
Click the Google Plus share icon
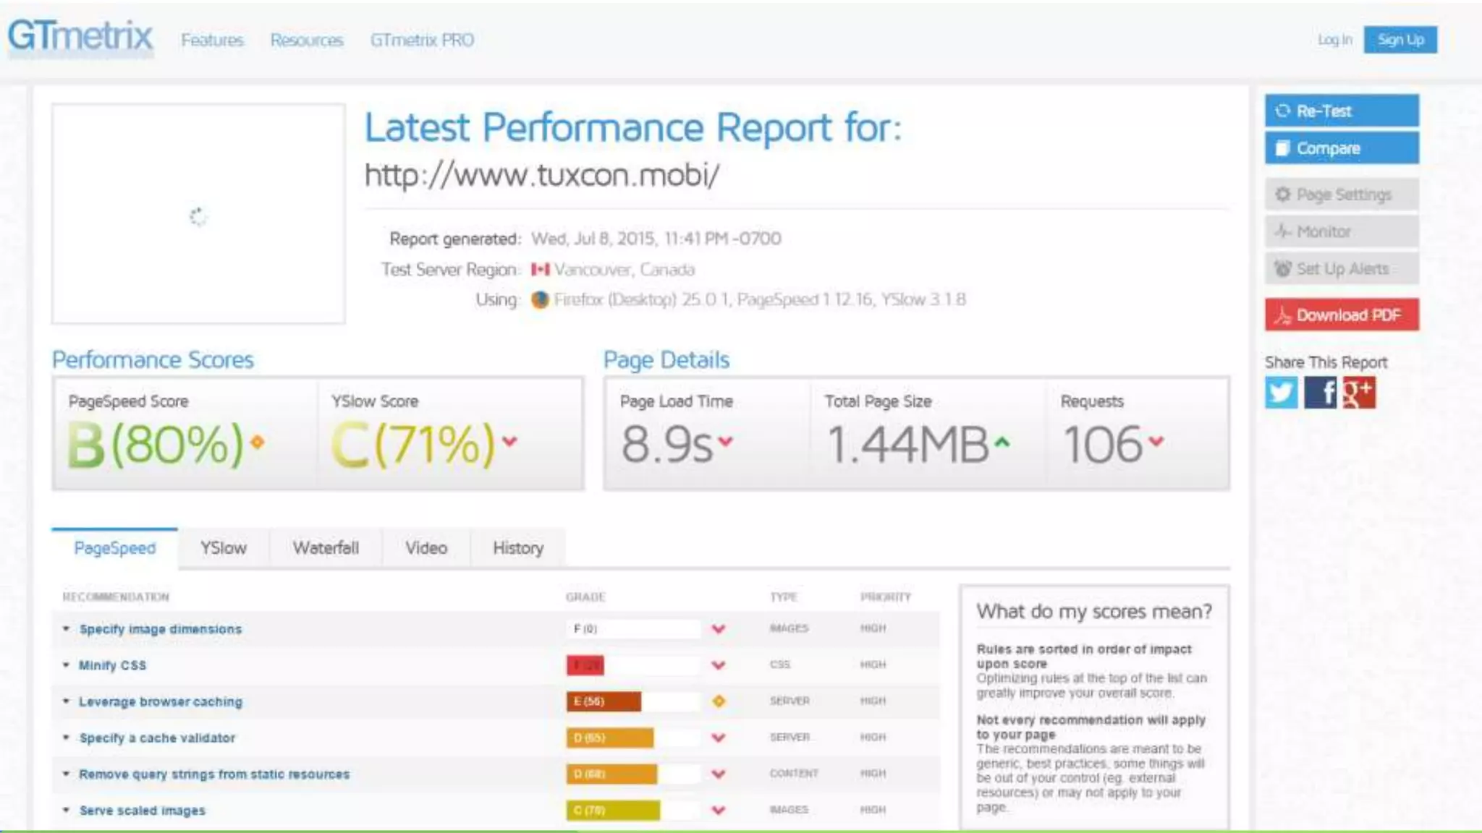[x=1358, y=393]
